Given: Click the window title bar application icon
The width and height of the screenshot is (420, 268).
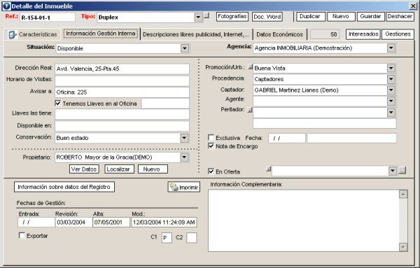Looking at the screenshot, I should pos(6,6).
